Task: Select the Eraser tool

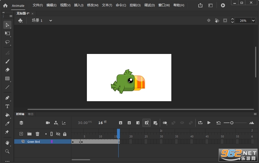Action: coord(7,70)
